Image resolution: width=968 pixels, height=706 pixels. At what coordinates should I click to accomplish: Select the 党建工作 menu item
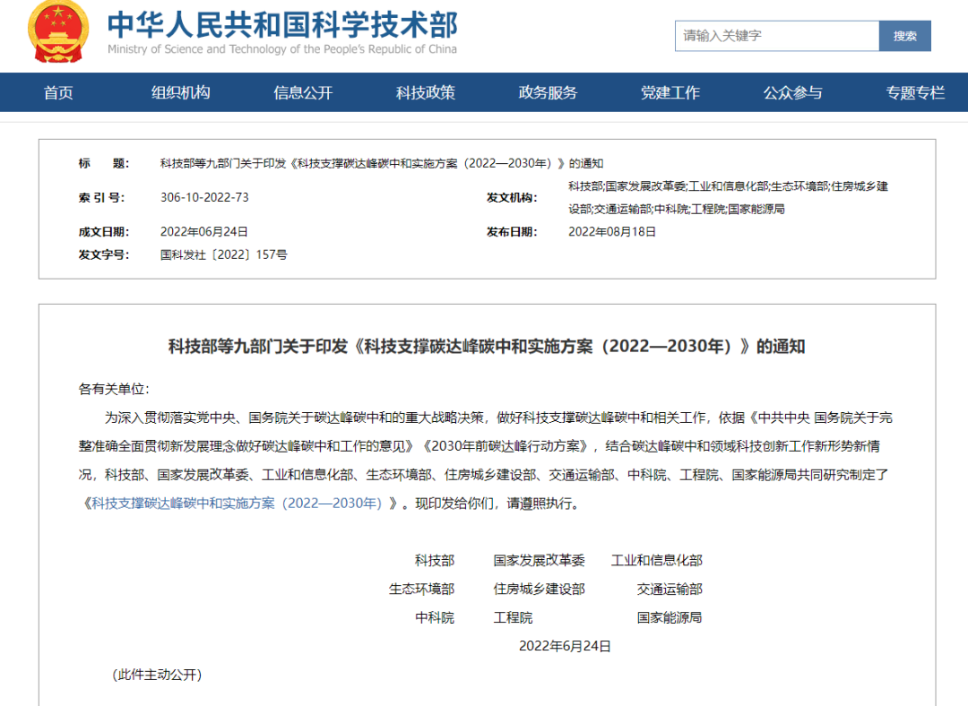[670, 92]
